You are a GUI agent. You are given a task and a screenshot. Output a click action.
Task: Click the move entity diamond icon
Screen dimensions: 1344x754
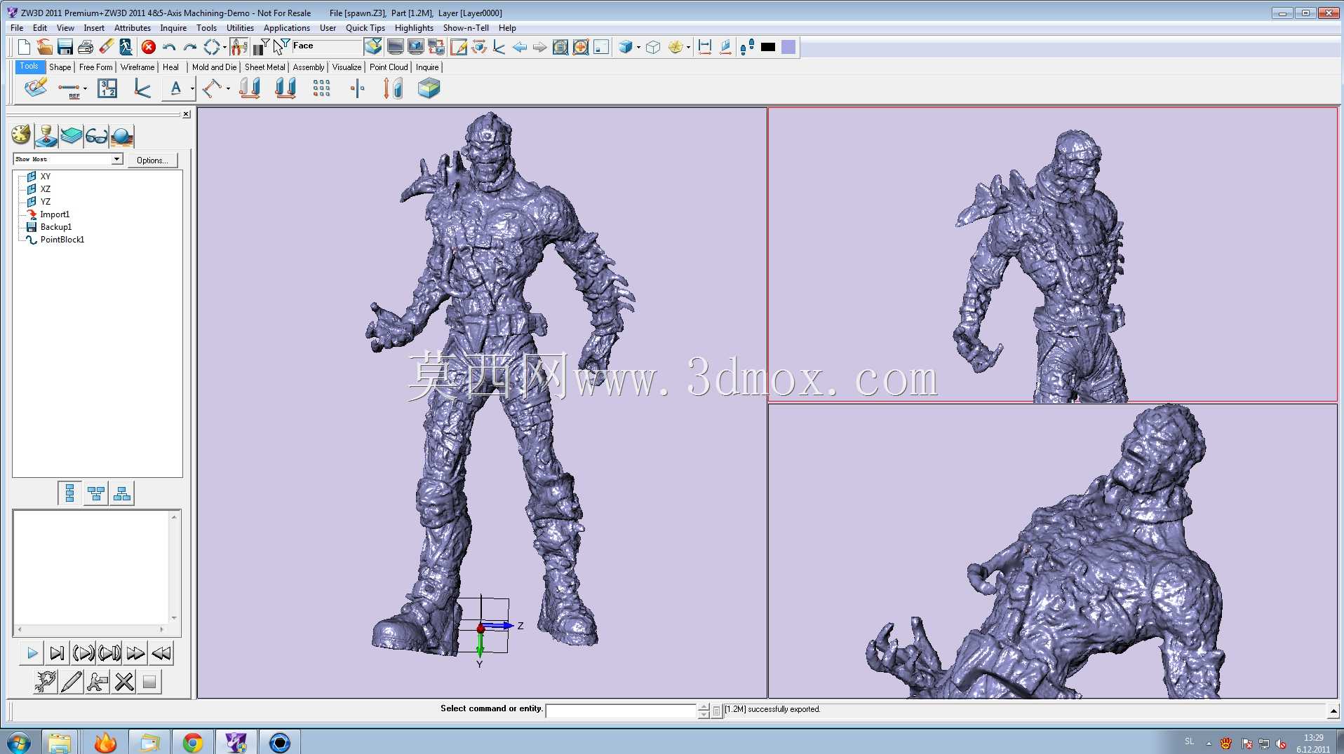pos(212,88)
